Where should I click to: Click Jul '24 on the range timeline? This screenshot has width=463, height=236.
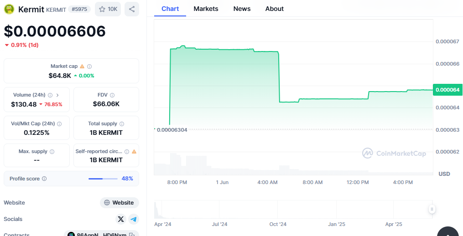tap(219, 225)
